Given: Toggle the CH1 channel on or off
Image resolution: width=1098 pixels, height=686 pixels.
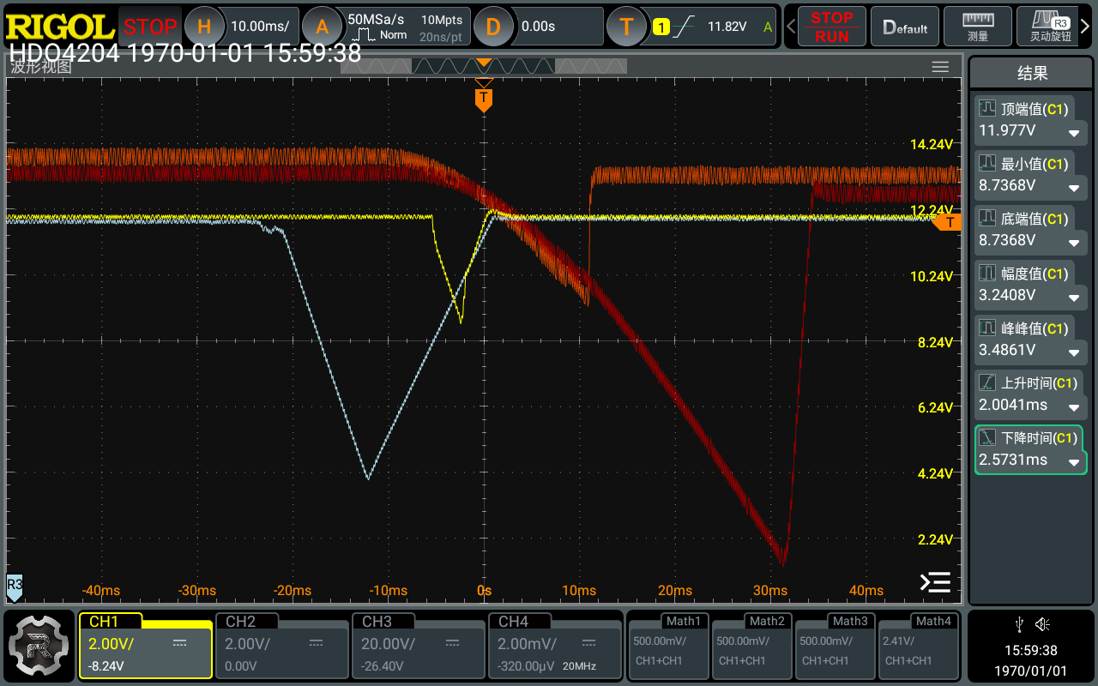Looking at the screenshot, I should (145, 645).
